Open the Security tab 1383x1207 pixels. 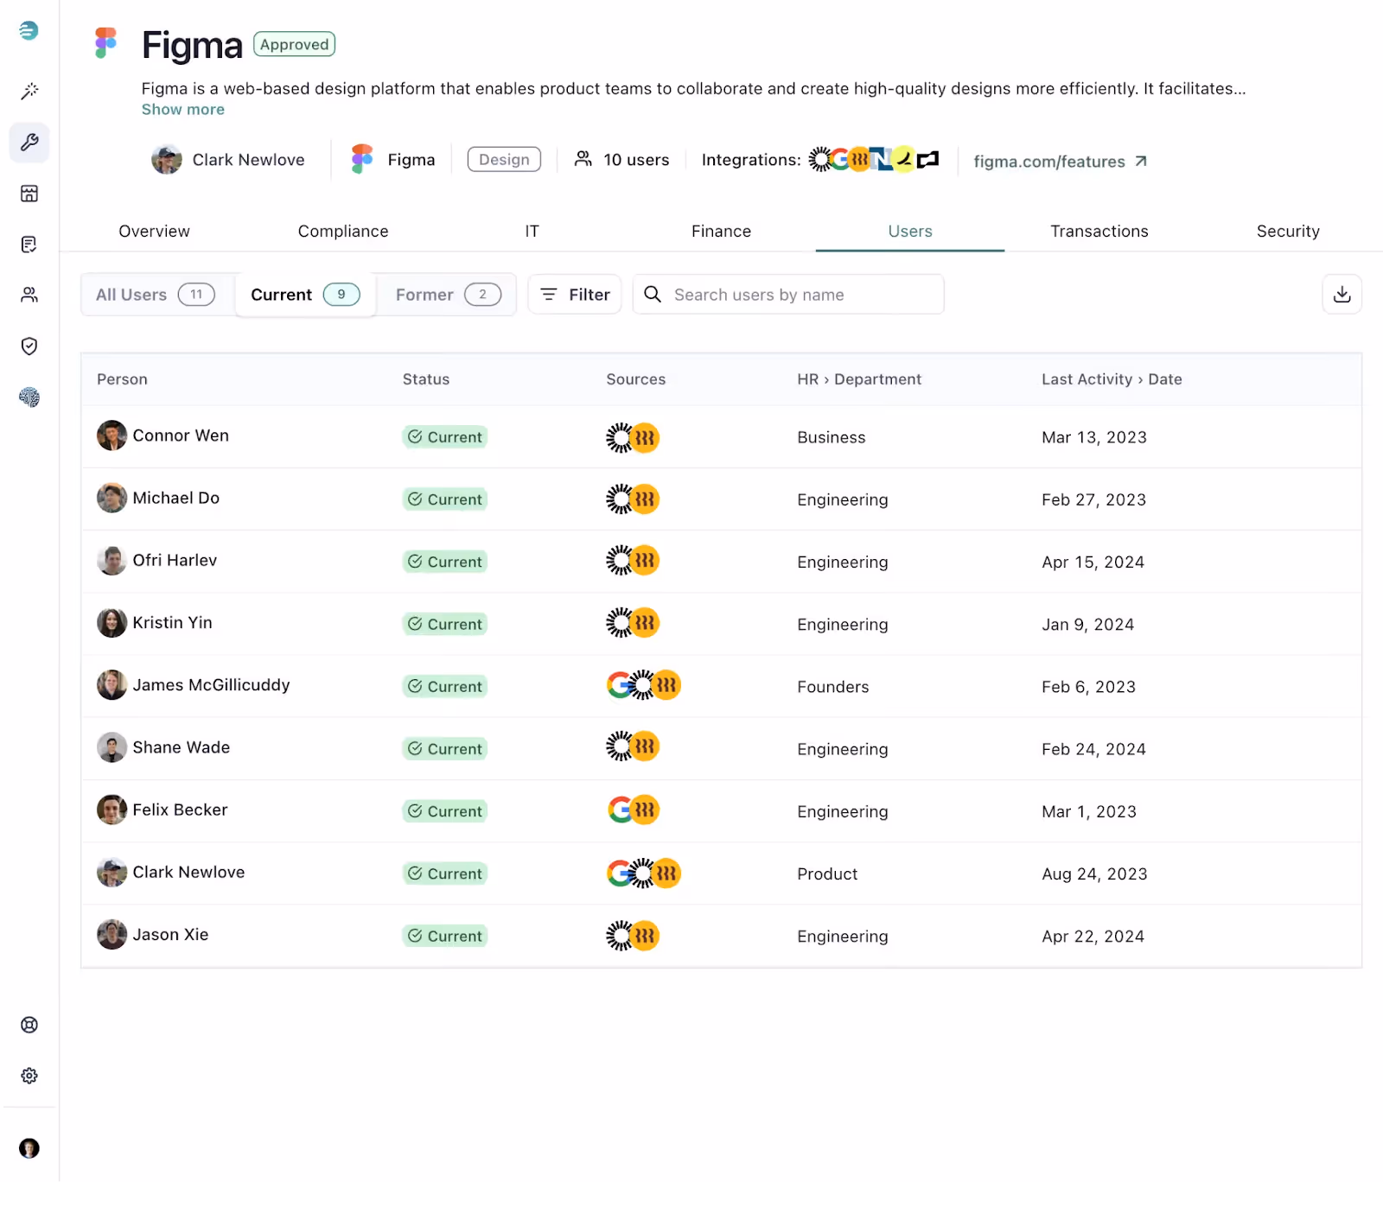(x=1288, y=232)
